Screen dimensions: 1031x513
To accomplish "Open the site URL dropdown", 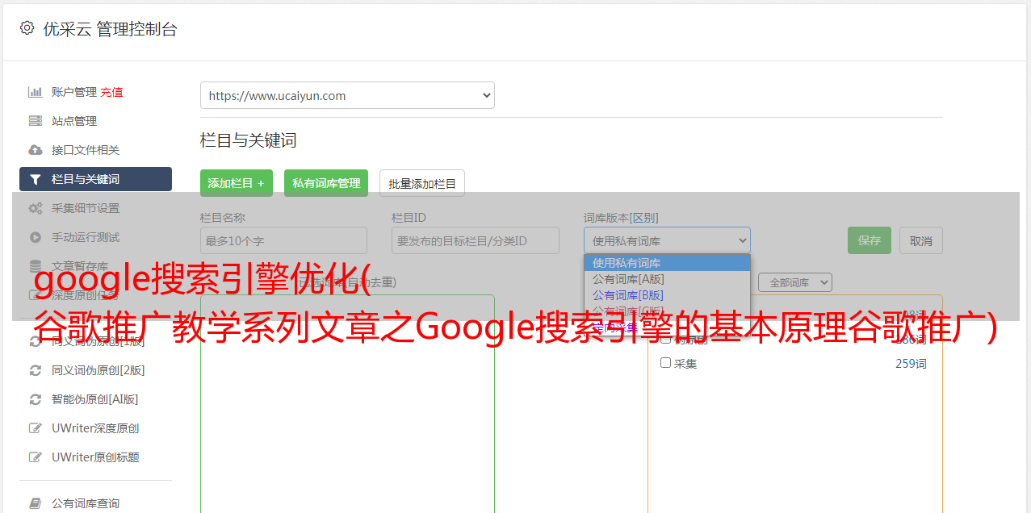I will point(347,95).
